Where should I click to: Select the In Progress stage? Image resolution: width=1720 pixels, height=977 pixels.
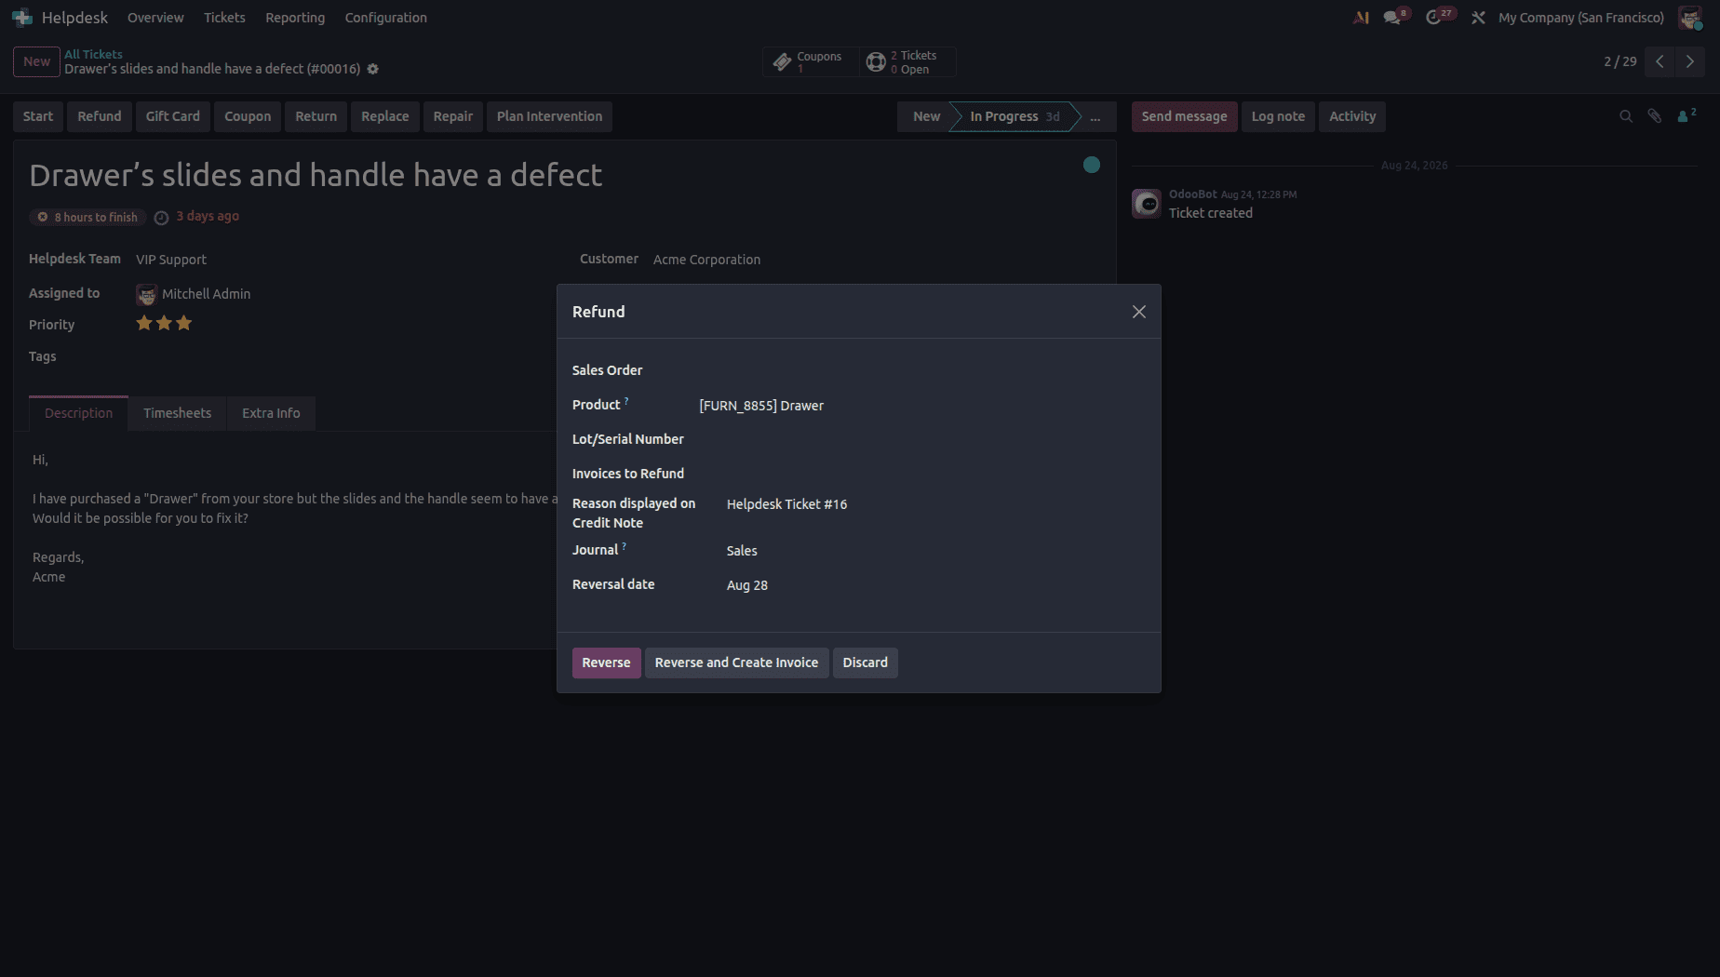pos(1015,116)
